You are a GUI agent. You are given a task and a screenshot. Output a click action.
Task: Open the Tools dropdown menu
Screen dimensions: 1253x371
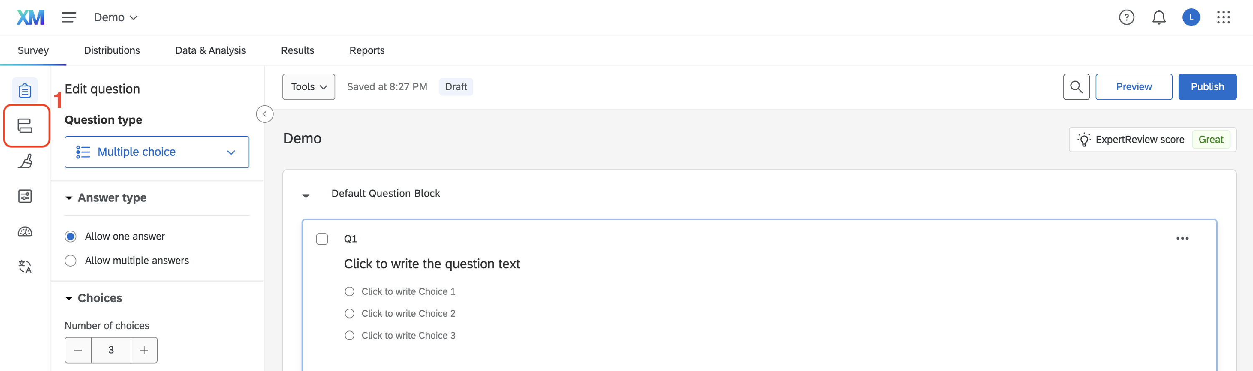tap(308, 87)
